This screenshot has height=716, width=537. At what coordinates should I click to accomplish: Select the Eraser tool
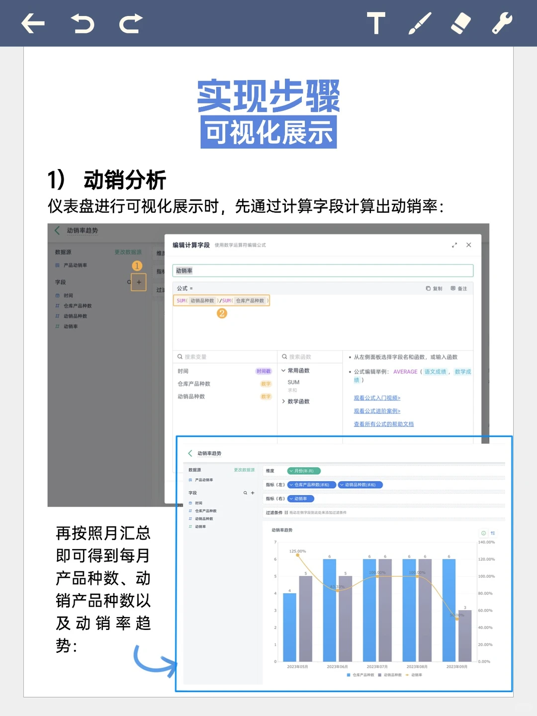[460, 23]
